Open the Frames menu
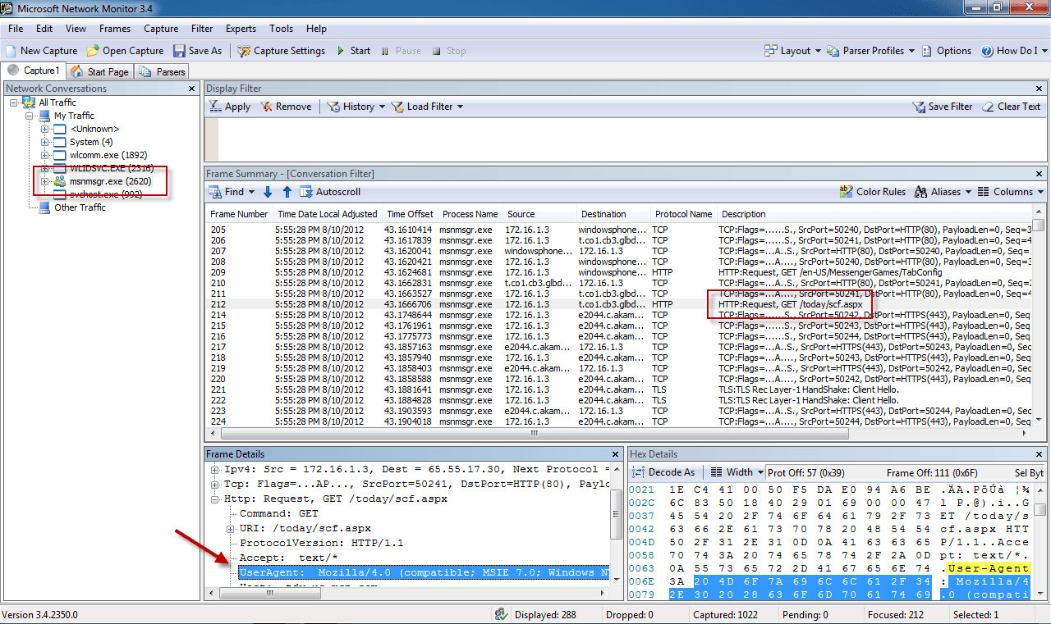Image resolution: width=1051 pixels, height=624 pixels. point(115,29)
